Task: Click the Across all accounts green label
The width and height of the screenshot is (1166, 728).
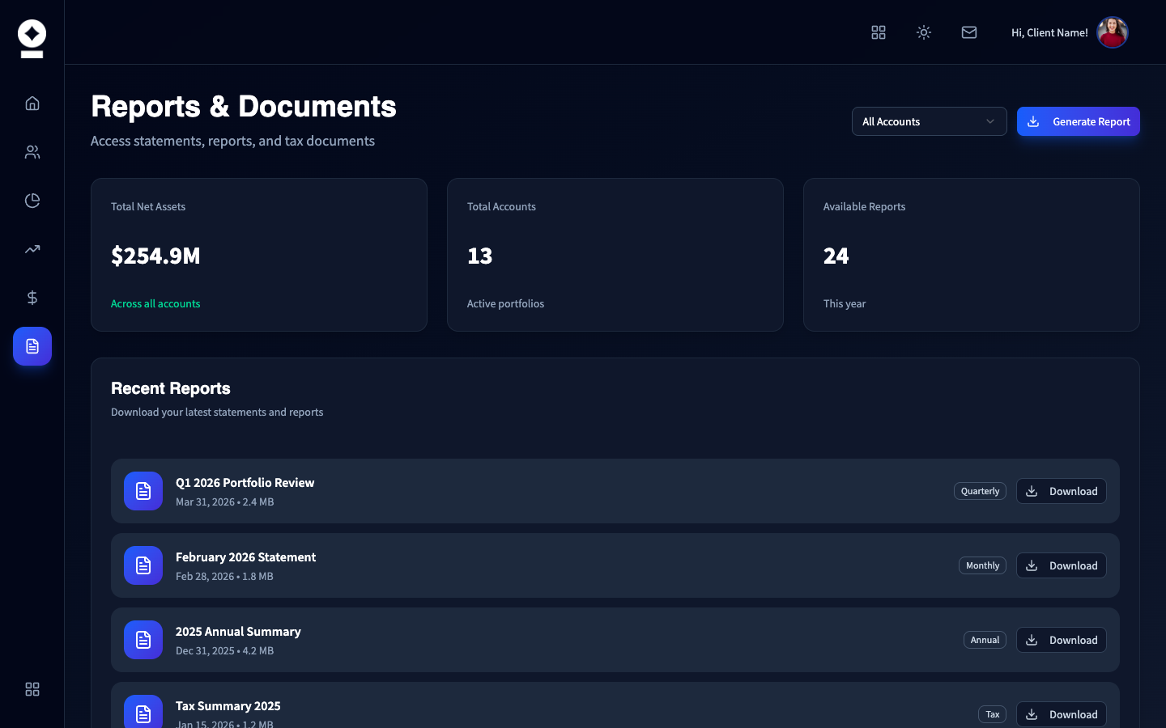Action: tap(155, 303)
